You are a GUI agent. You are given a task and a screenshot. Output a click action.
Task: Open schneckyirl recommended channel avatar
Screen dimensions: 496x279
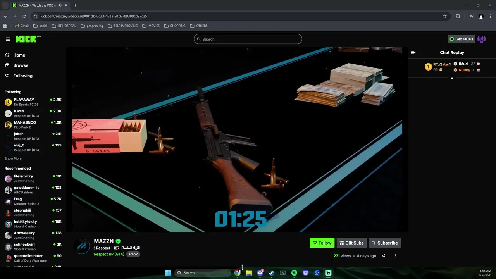tap(8, 247)
